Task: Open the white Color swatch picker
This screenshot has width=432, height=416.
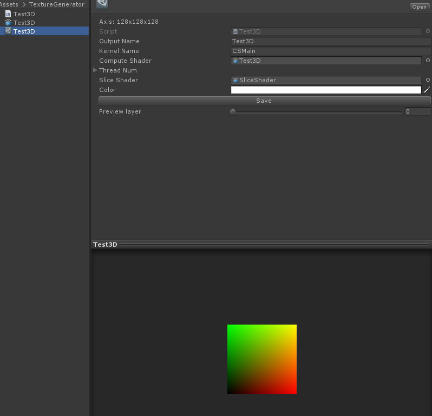Action: 326,90
